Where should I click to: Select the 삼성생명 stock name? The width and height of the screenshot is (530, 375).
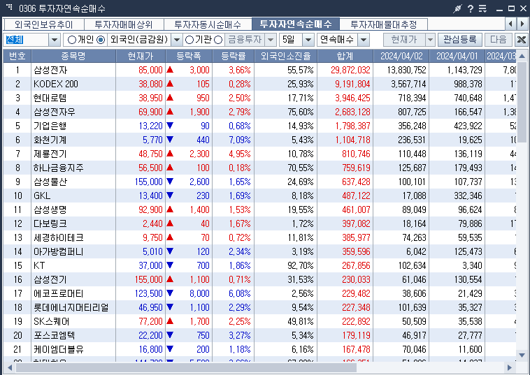[50, 210]
